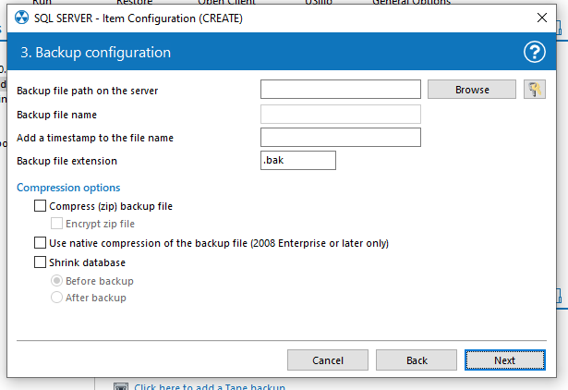568x390 pixels.
Task: Check the Shrink database option
Action: [40, 262]
